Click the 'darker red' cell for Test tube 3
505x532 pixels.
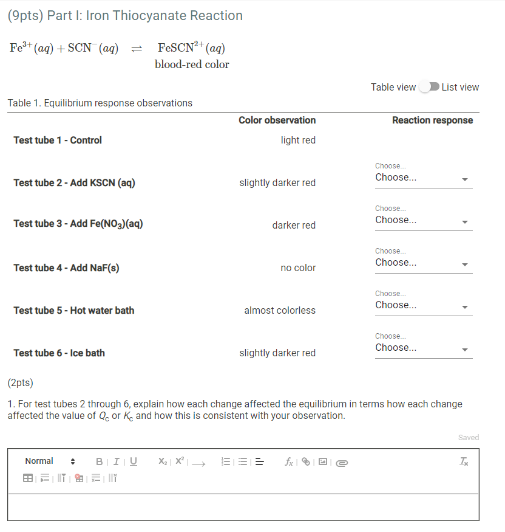294,226
